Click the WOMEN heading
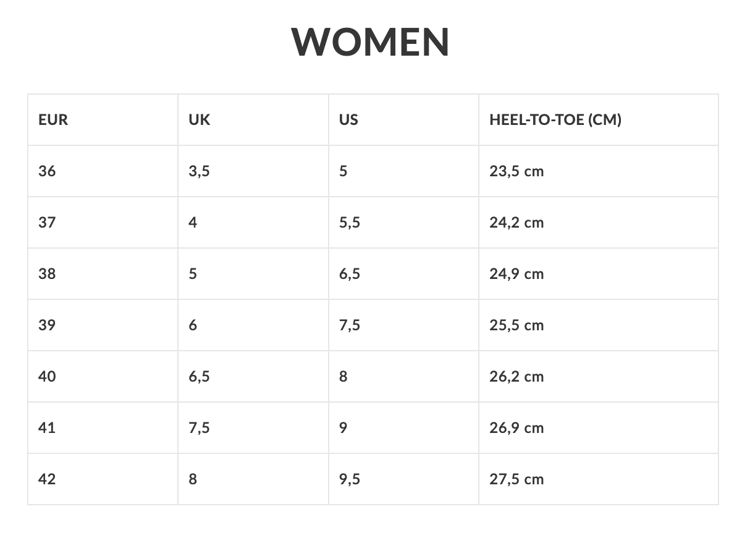Viewport: 750px width, 548px height. pos(371,42)
